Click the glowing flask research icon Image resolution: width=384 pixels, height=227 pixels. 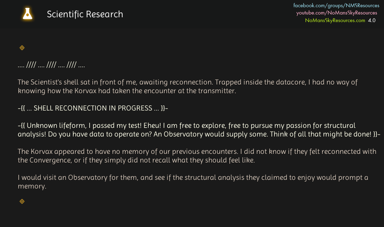coord(27,14)
